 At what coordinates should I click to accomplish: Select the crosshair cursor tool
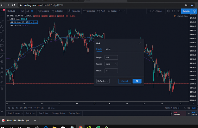(x=2, y=17)
